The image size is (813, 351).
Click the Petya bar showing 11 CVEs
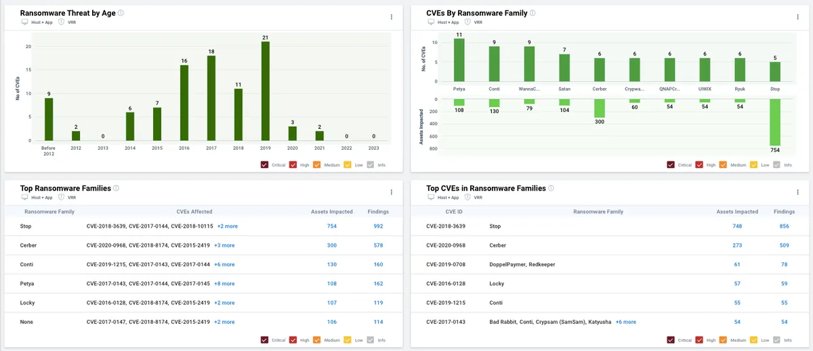tap(459, 60)
